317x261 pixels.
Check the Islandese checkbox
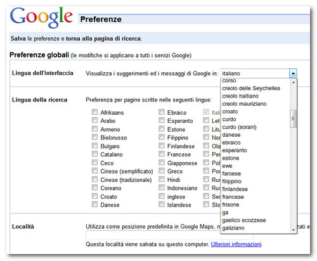[x=162, y=204]
